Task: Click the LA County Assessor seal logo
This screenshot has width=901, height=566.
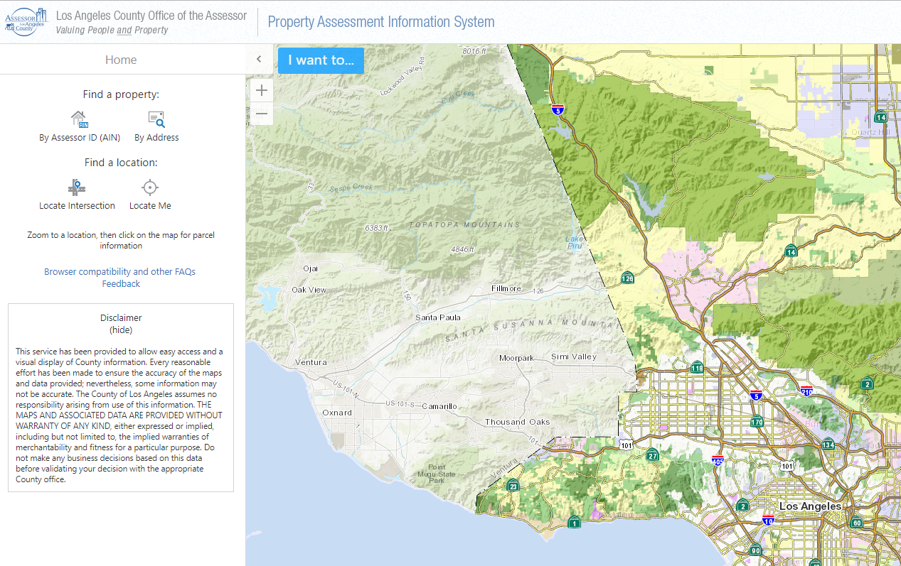Action: click(25, 21)
